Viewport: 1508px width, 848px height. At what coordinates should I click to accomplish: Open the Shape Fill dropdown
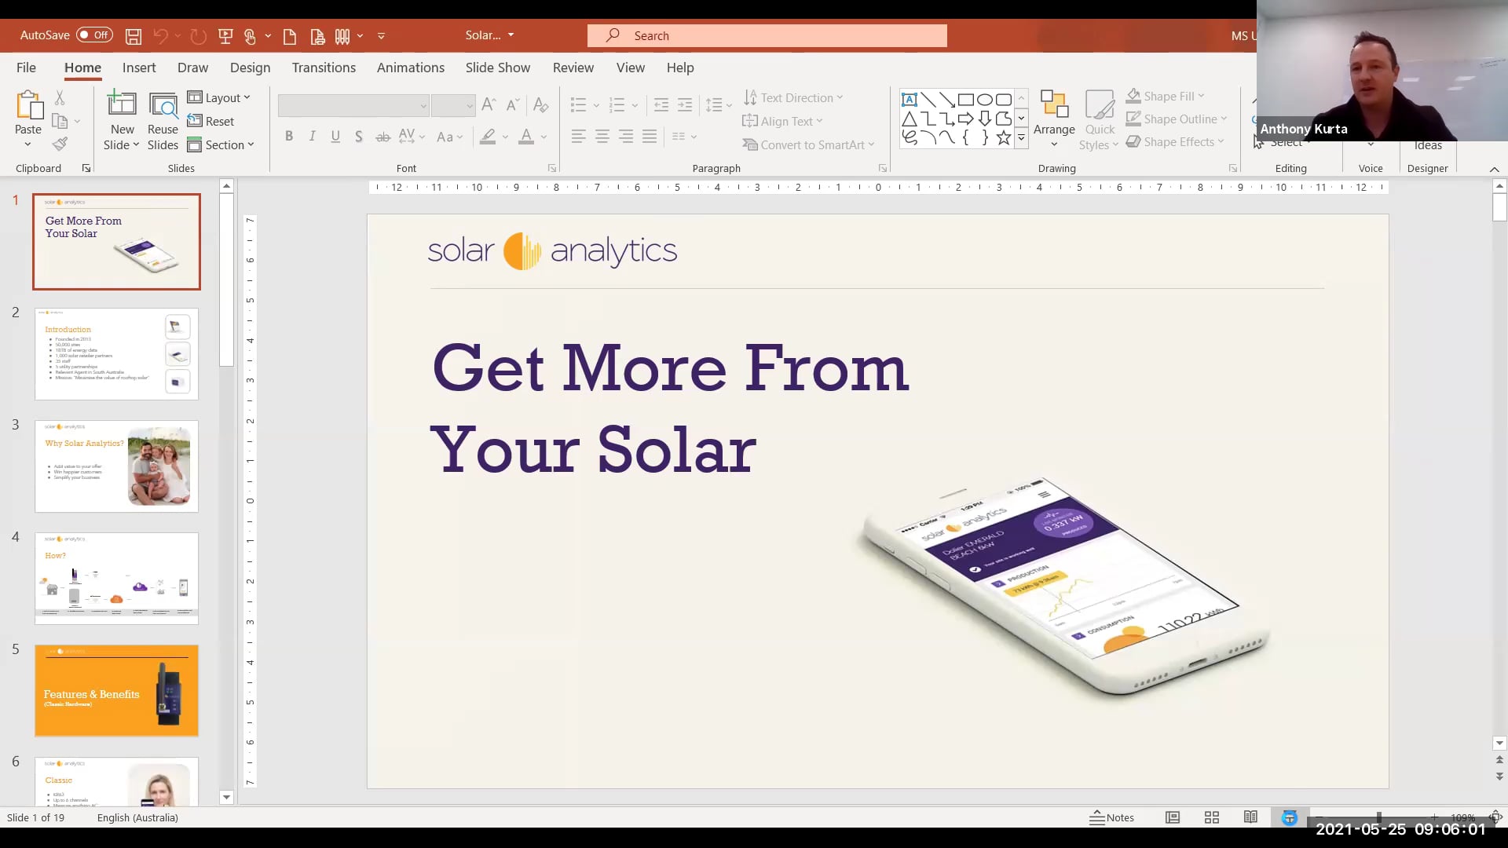tap(1166, 96)
